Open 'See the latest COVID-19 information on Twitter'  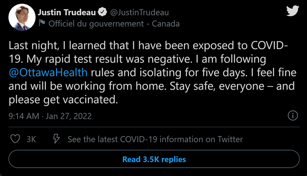click(x=155, y=139)
